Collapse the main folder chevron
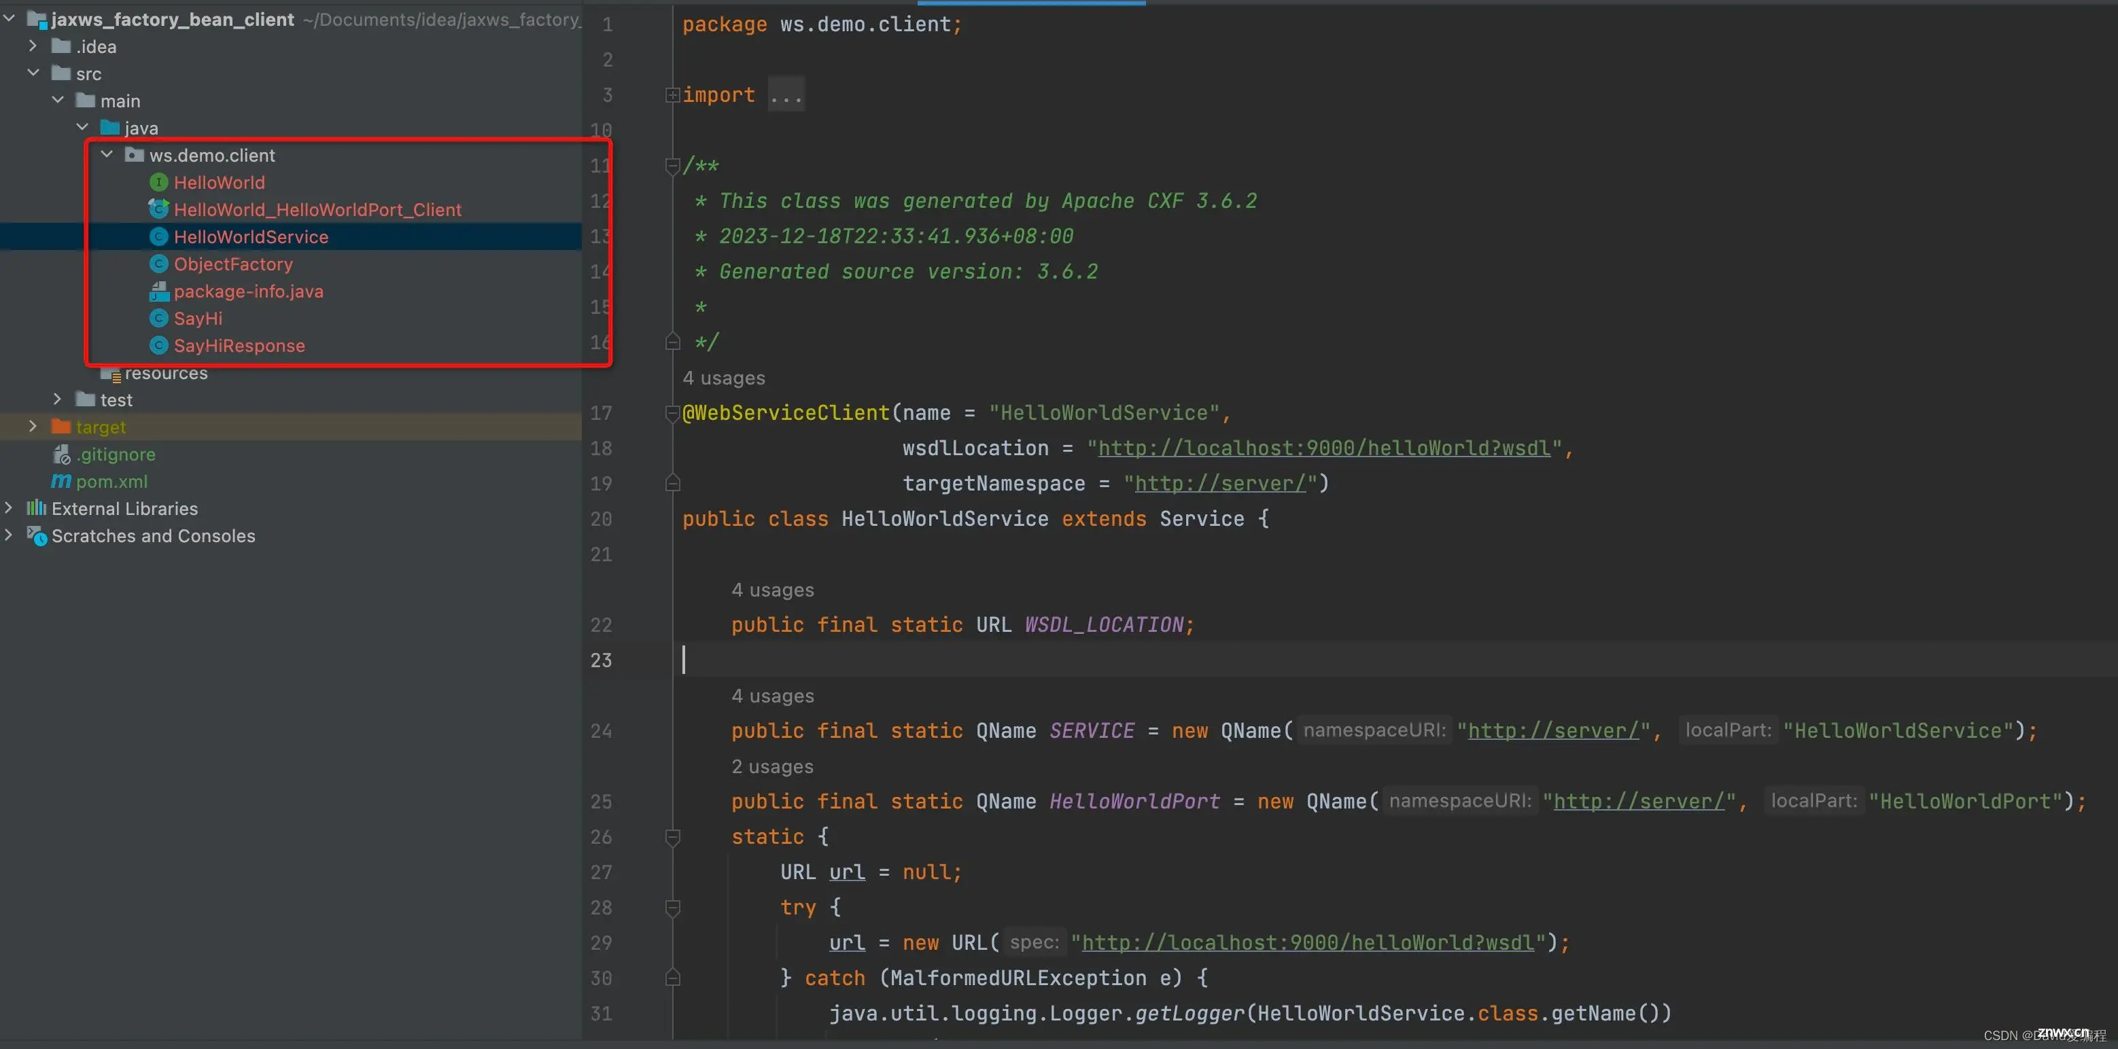 pyautogui.click(x=58, y=101)
